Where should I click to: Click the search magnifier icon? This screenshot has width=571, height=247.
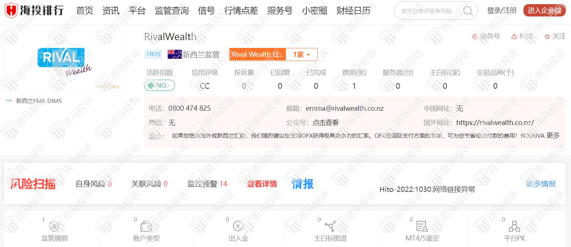pyautogui.click(x=468, y=11)
